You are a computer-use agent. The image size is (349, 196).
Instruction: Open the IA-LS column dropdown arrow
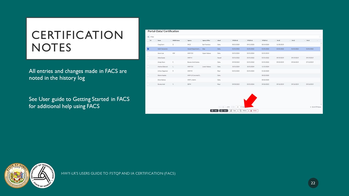[x=317, y=41]
